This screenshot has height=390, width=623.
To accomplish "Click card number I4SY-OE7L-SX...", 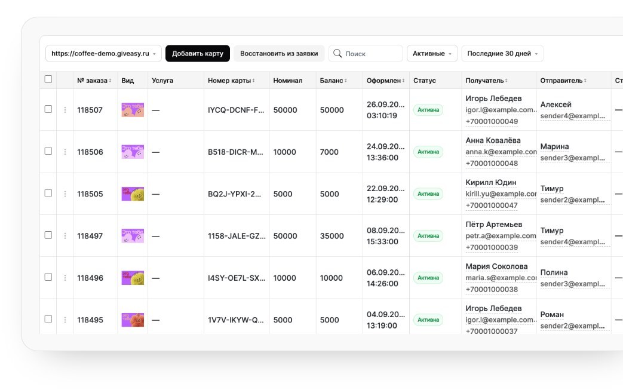I will (237, 278).
